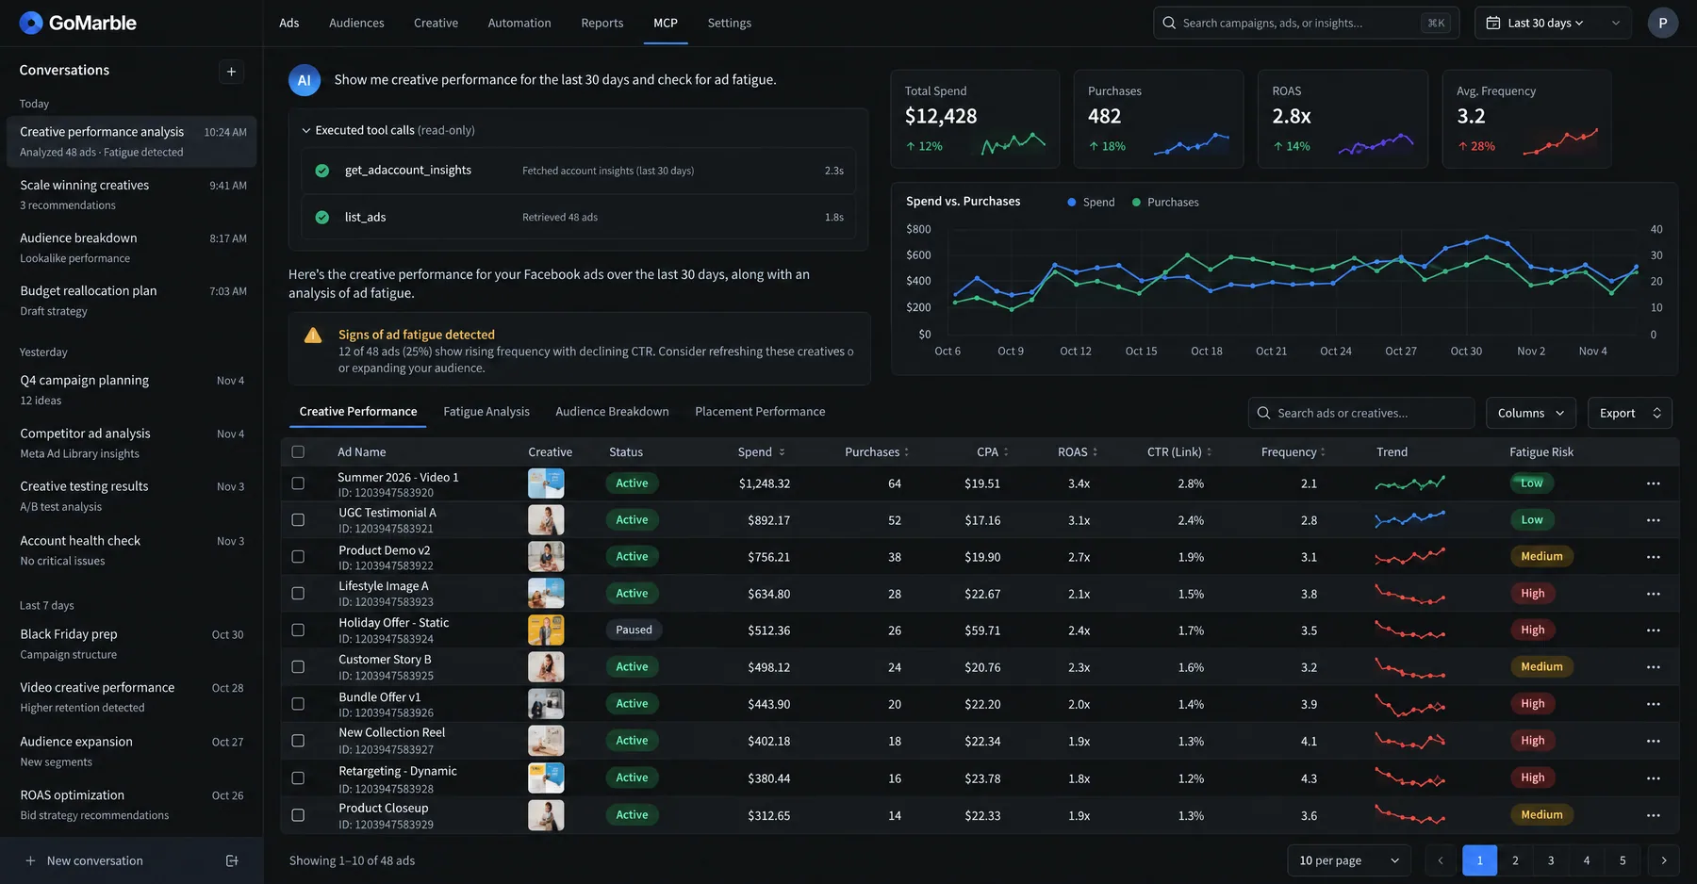Click the AI avatar icon in the chat
Image resolution: width=1697 pixels, height=884 pixels.
click(x=304, y=80)
